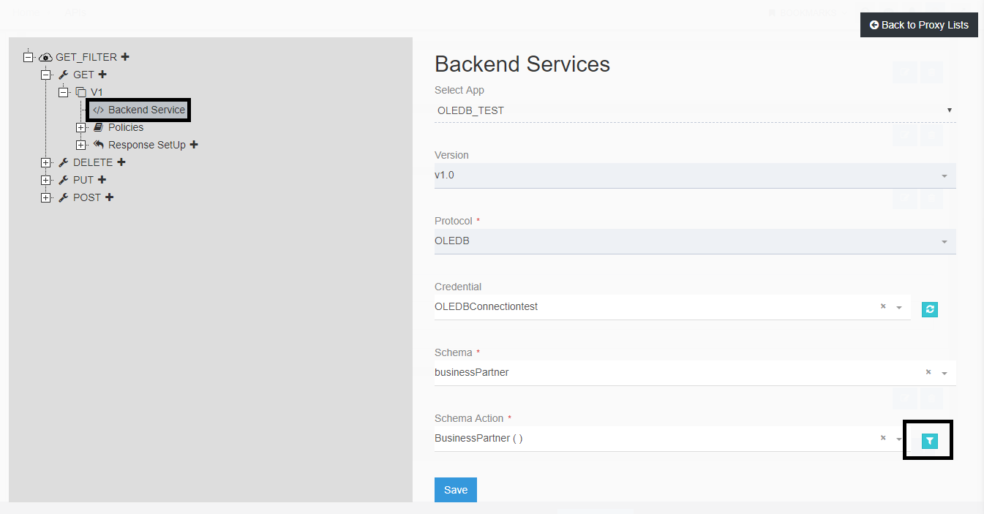This screenshot has width=984, height=514.
Task: Click plus icon beside Response SetUp
Action: [x=194, y=145]
